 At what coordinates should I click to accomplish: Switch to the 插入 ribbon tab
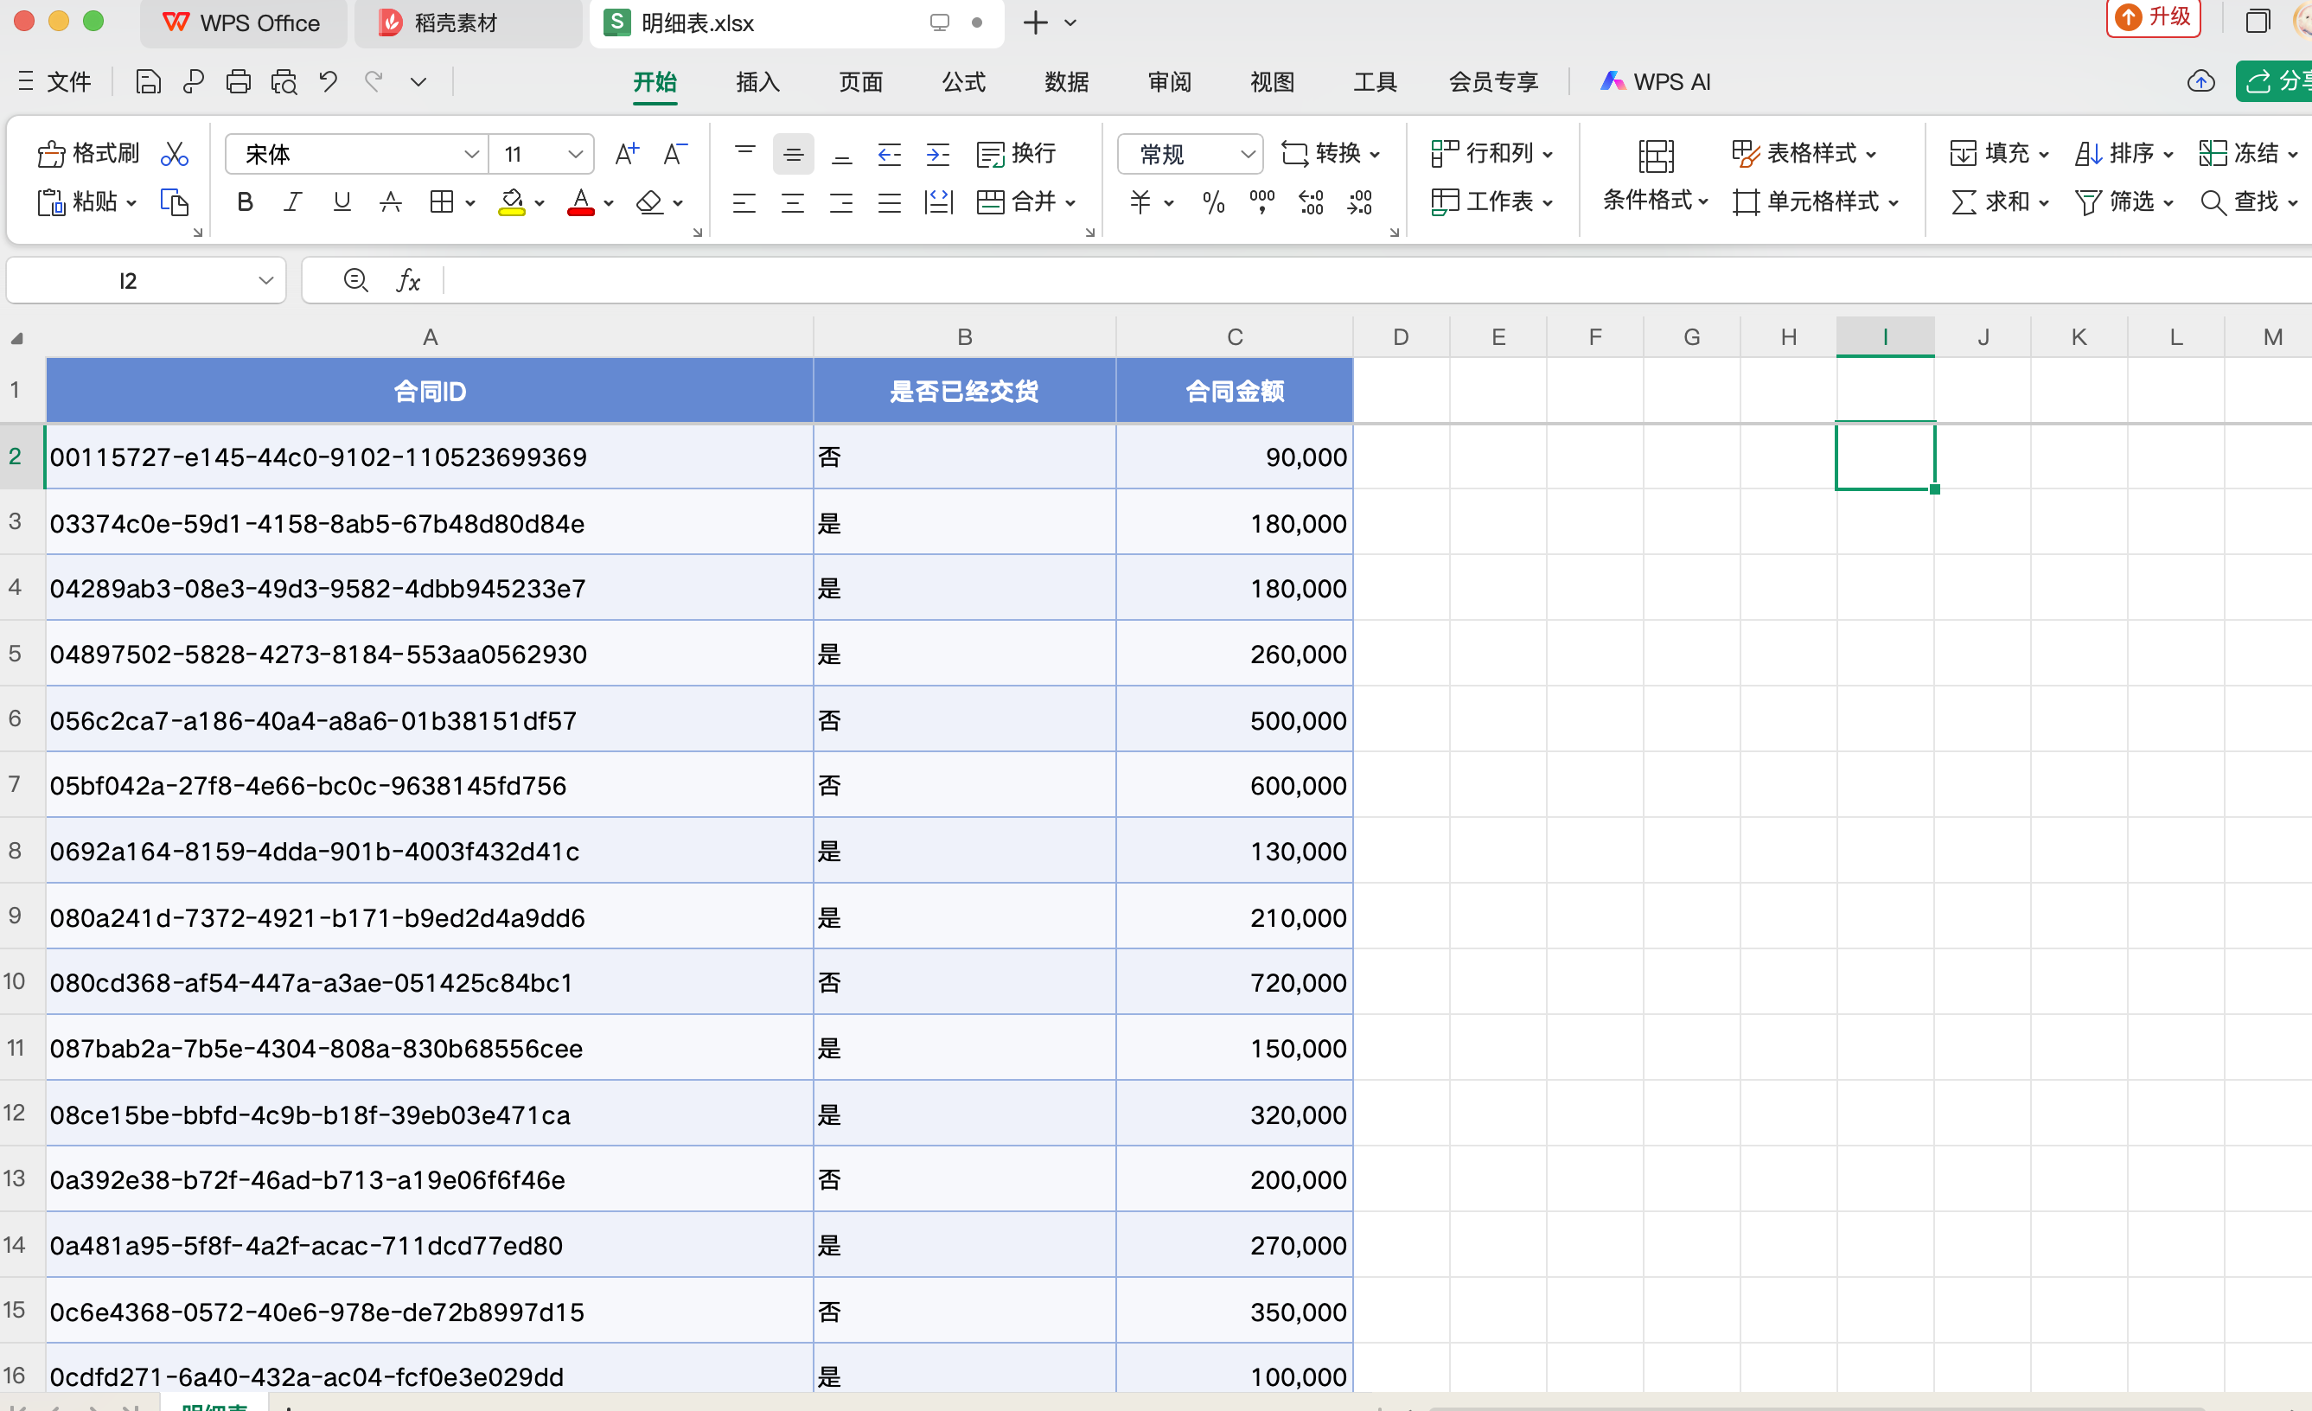click(x=757, y=82)
